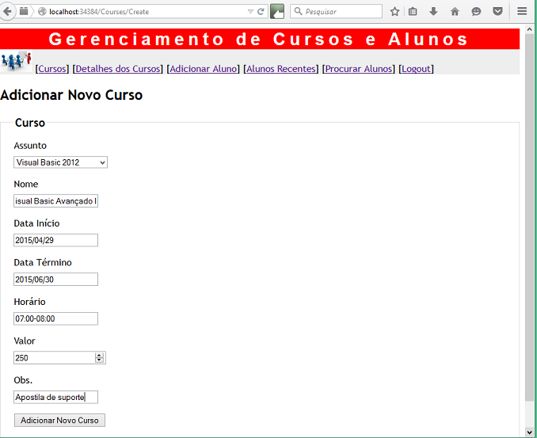The width and height of the screenshot is (537, 438).
Task: Click the Pocket save icon
Action: [497, 12]
